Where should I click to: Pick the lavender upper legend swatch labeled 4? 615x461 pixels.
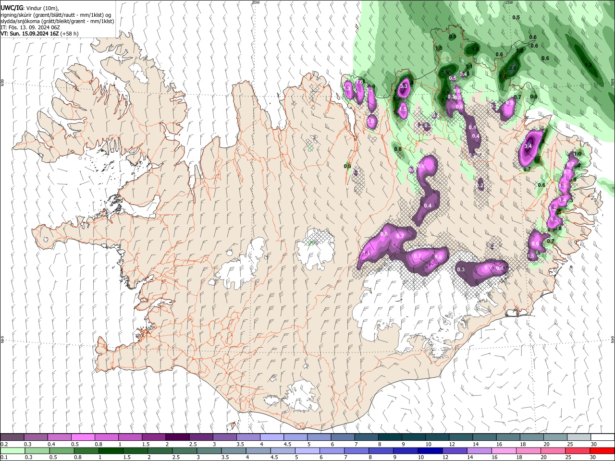coord(271,437)
